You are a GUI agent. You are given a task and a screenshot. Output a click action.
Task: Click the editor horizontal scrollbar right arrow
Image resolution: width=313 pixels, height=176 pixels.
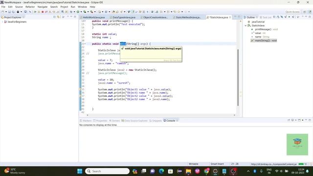(234, 115)
